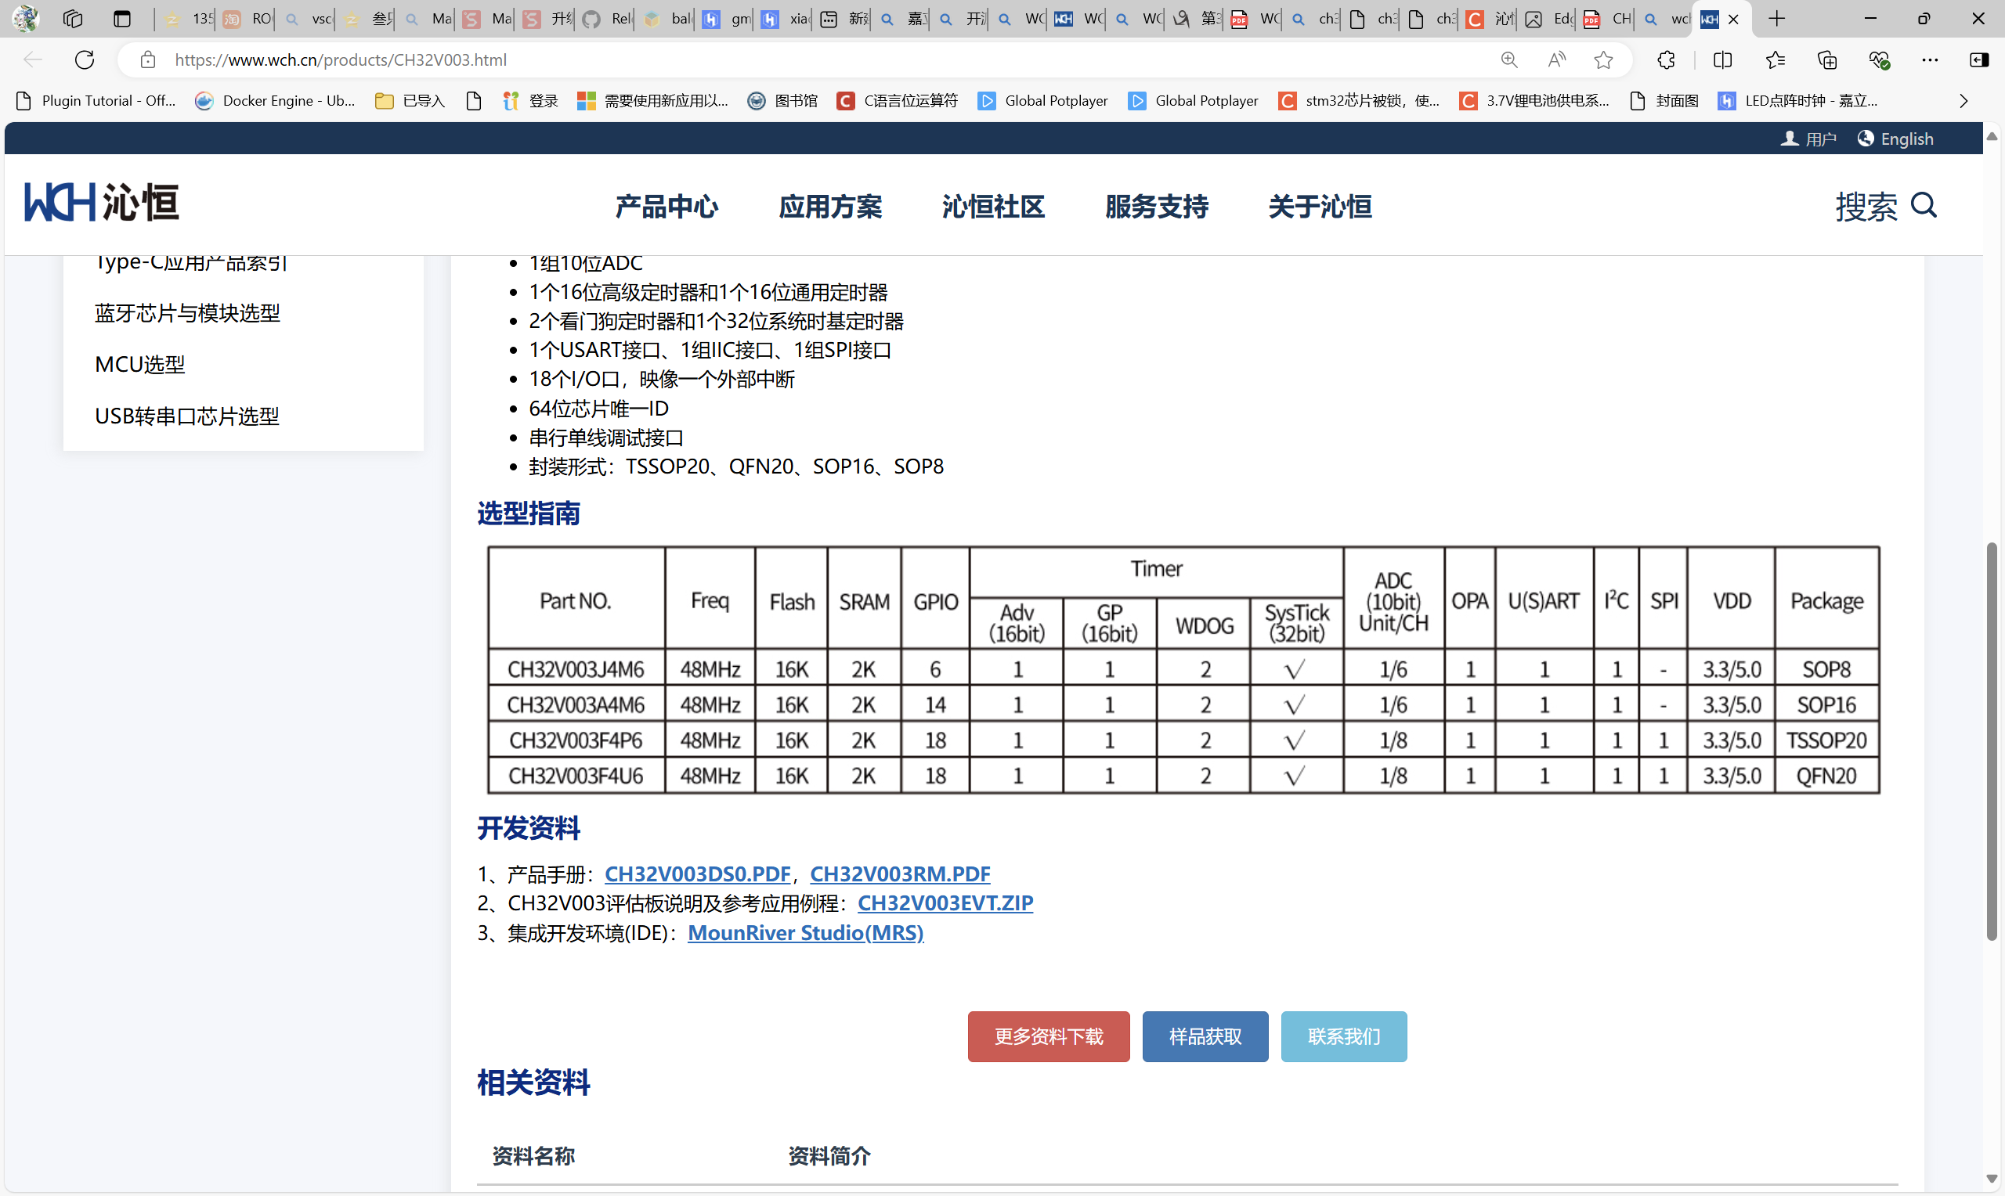Download CH32V003RM.PDF reference manual

pyautogui.click(x=900, y=874)
